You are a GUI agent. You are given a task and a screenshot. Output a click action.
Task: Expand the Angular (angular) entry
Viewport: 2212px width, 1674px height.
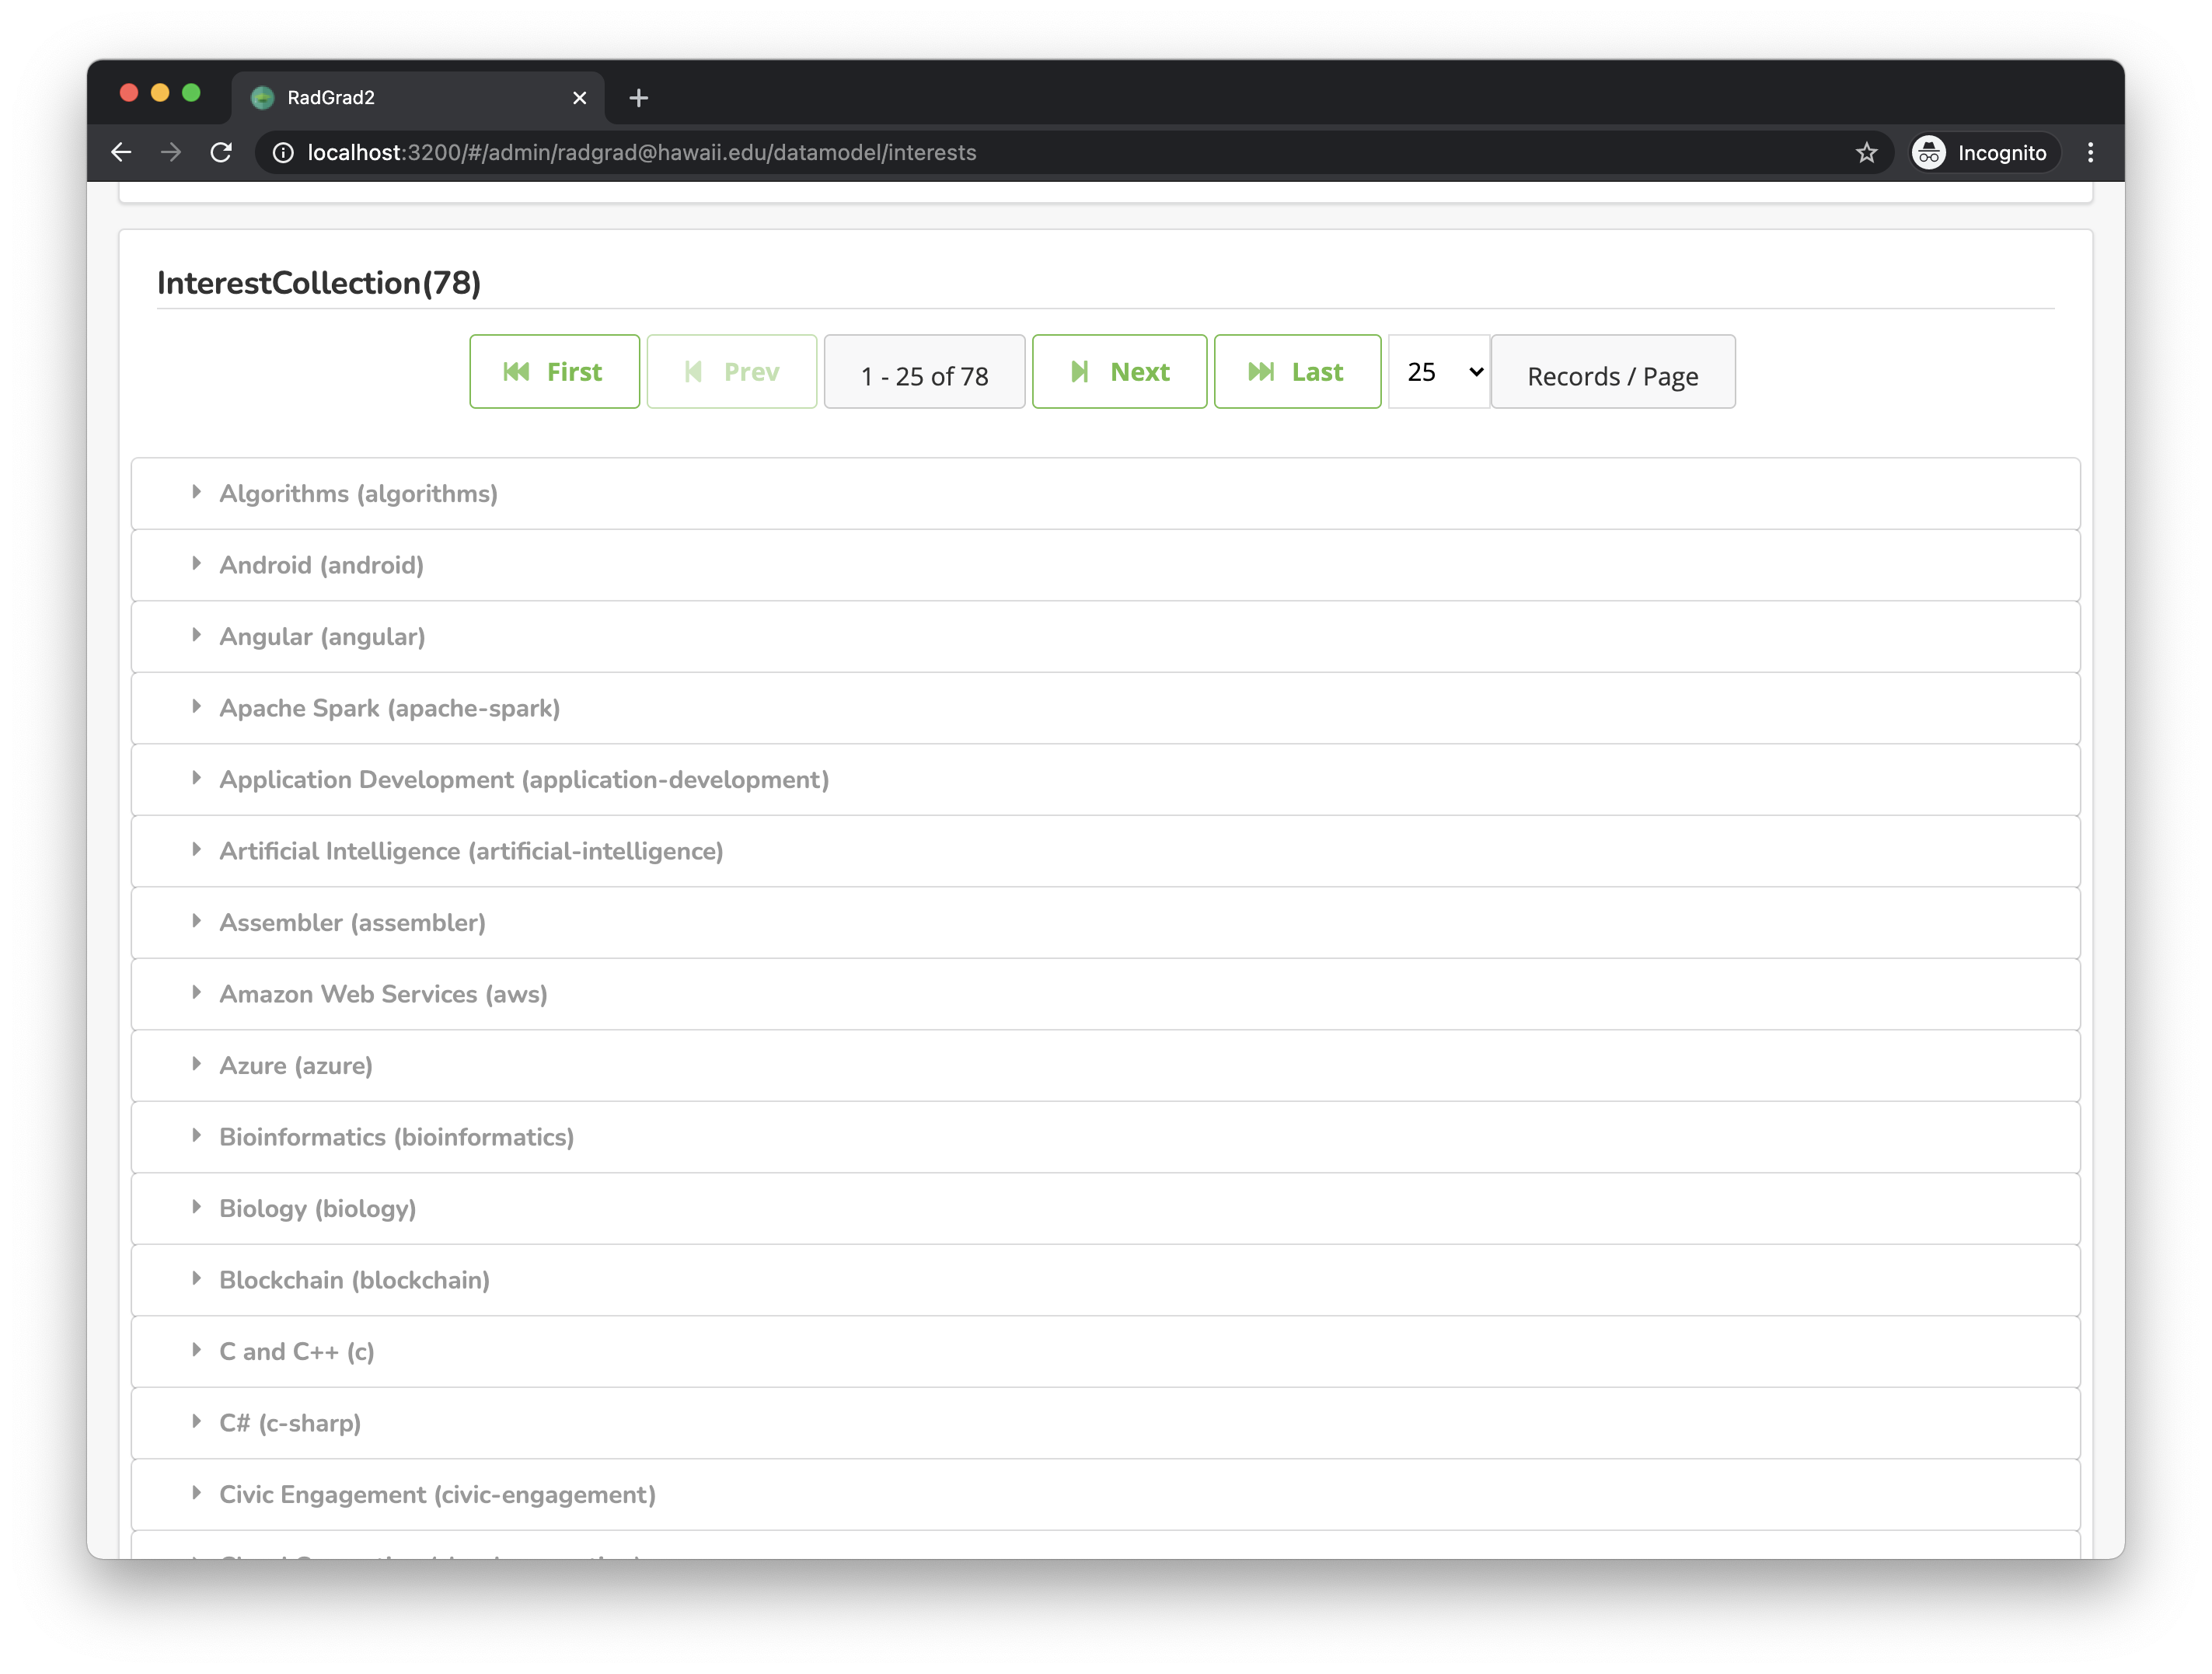pos(1105,637)
